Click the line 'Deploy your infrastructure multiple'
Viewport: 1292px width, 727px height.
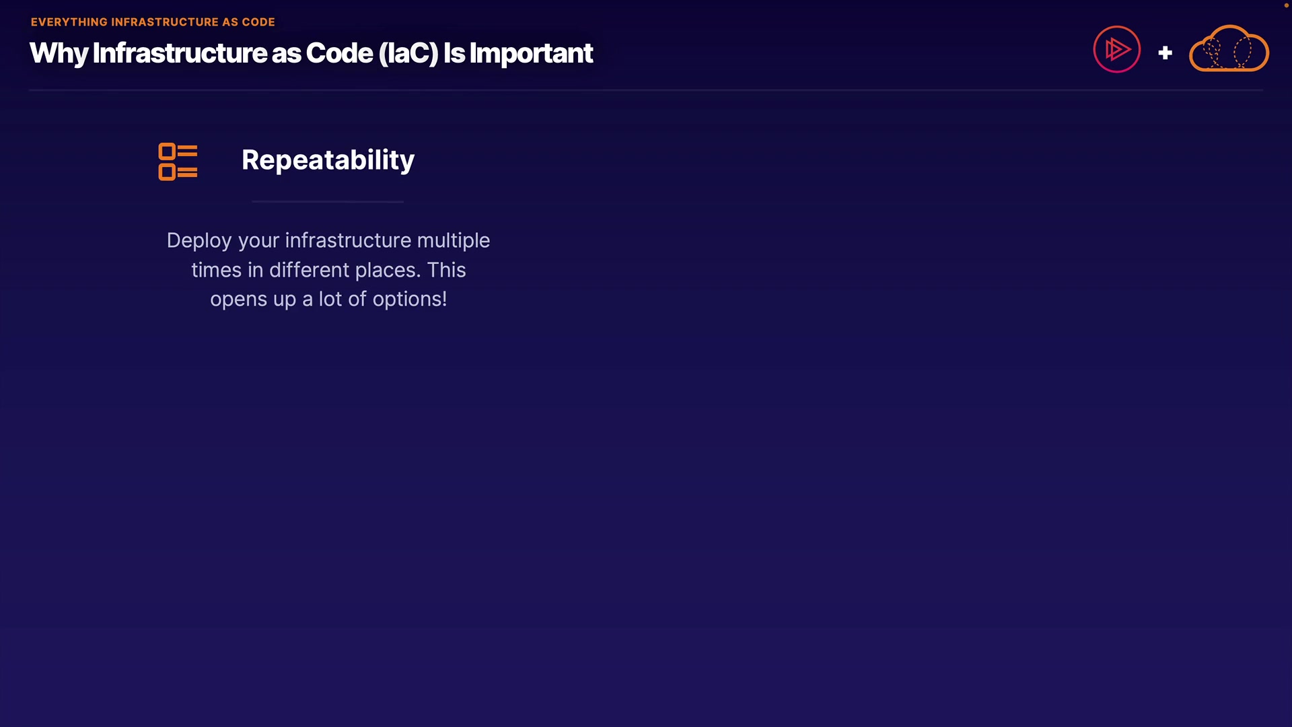point(328,240)
